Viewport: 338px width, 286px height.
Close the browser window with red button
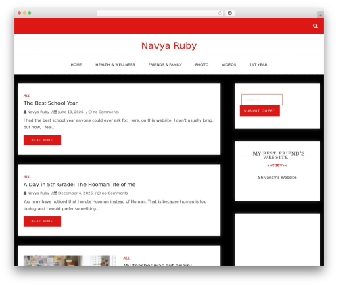(x=20, y=13)
